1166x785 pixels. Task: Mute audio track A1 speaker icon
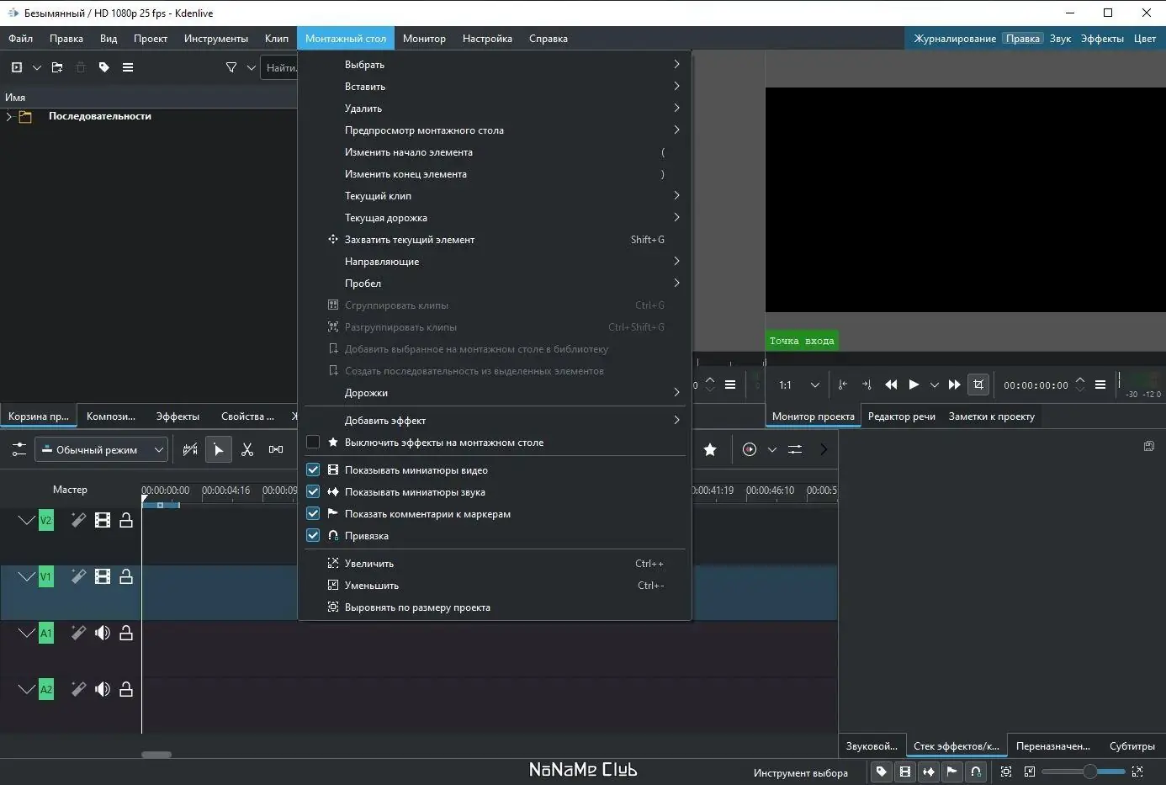pyautogui.click(x=103, y=634)
